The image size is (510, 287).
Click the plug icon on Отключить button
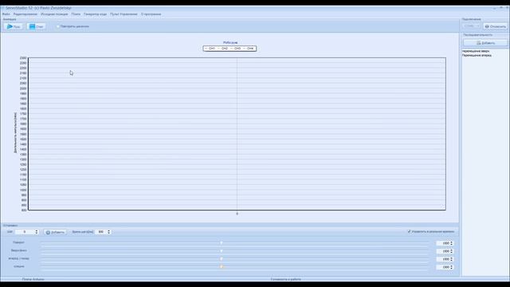pyautogui.click(x=487, y=26)
